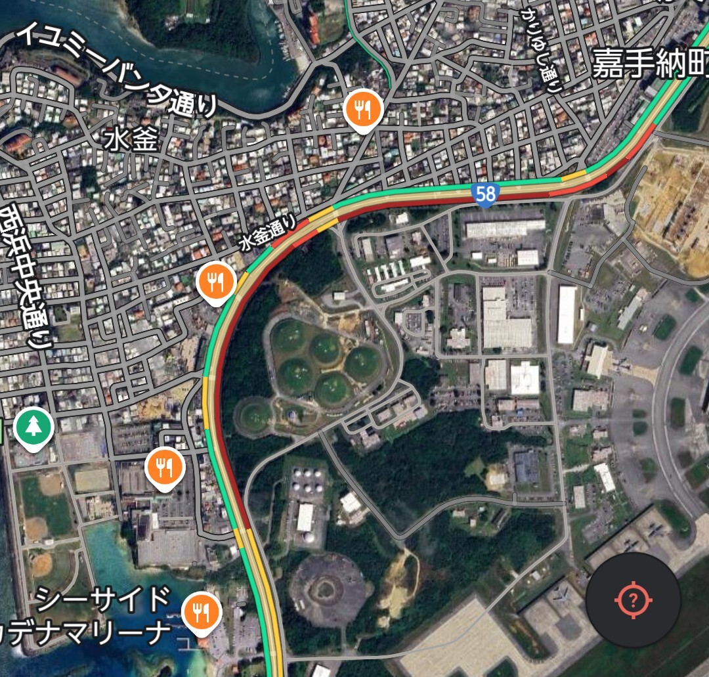Tap the recenter location crosshair button
The width and height of the screenshot is (709, 677).
point(633,600)
